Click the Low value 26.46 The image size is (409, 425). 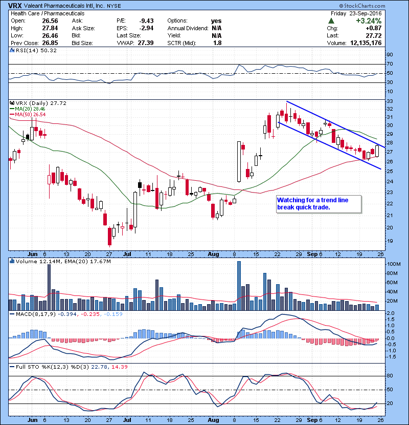point(50,35)
